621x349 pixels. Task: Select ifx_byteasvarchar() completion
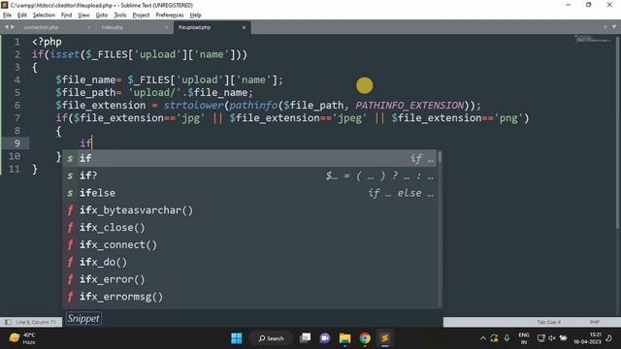coord(249,210)
